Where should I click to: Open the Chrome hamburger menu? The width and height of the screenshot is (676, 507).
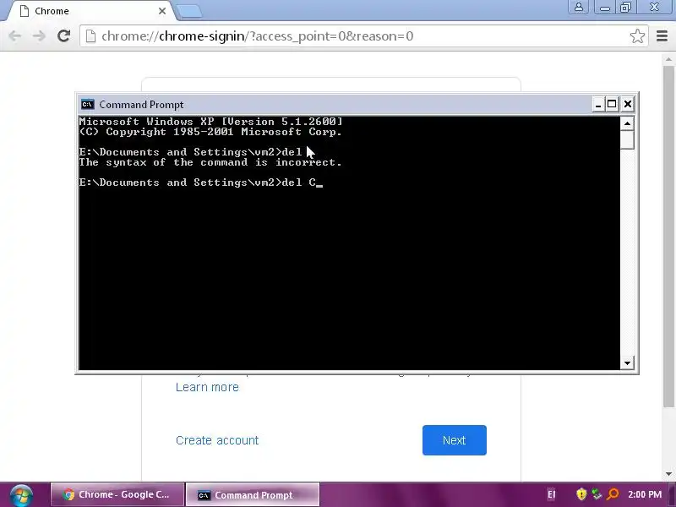[x=662, y=36]
